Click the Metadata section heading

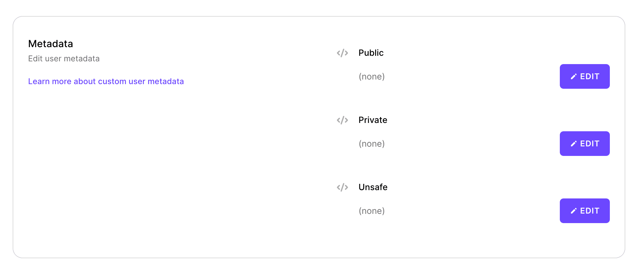(51, 44)
